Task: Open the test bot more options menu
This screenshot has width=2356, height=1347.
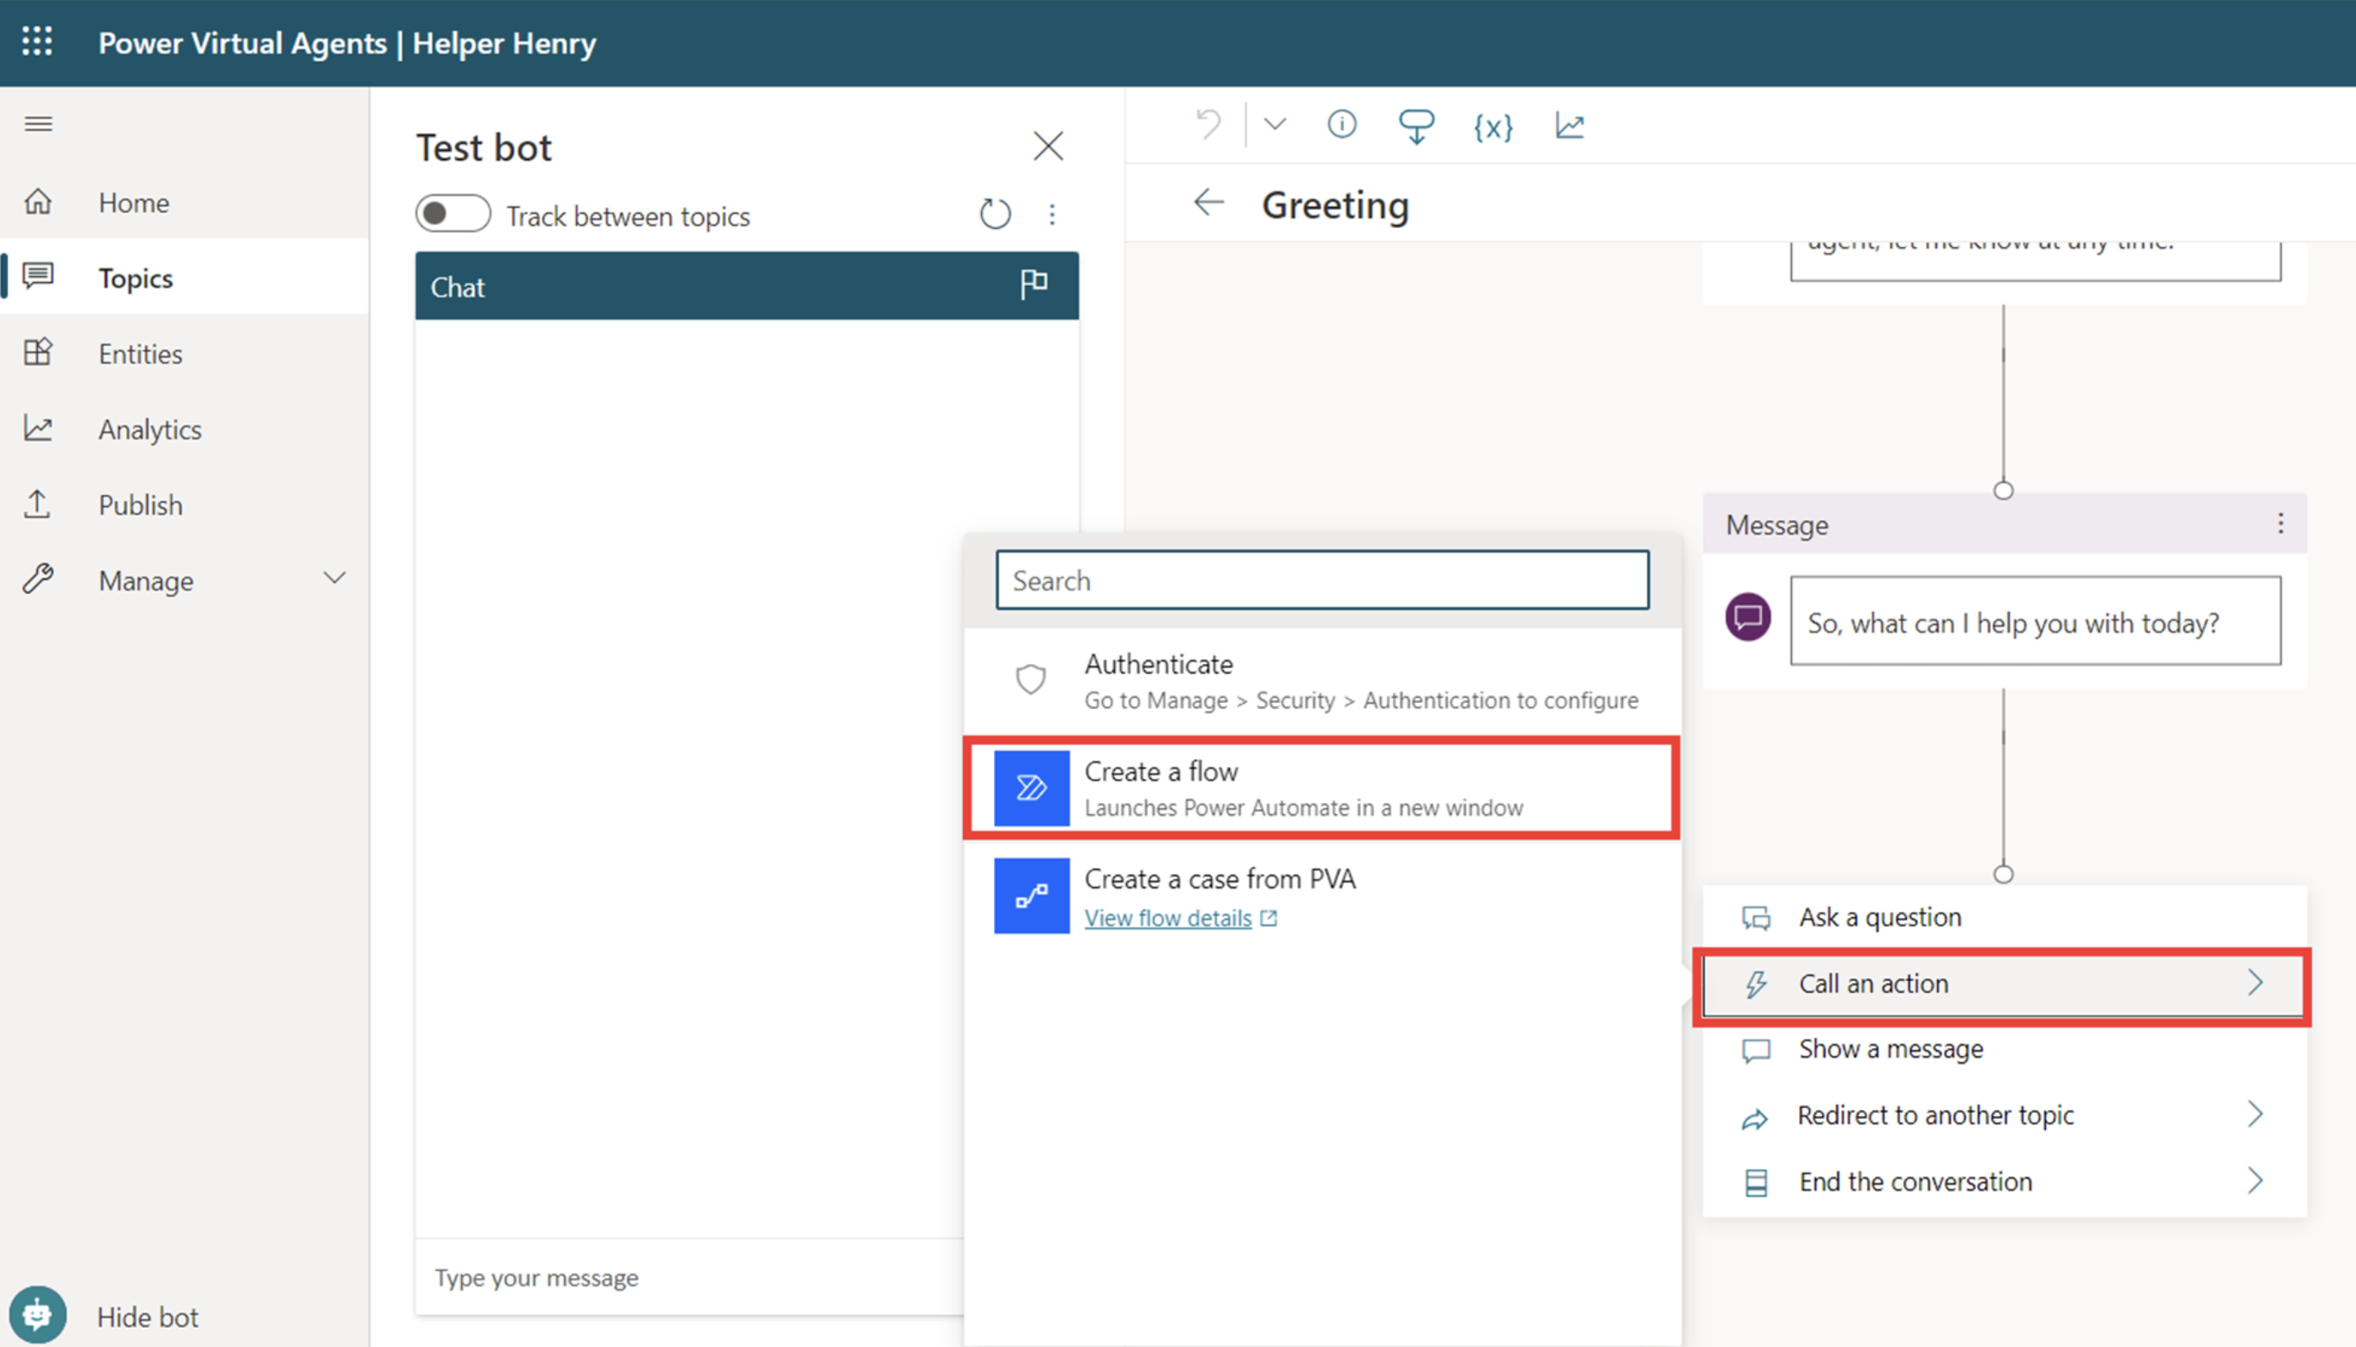Action: [x=1052, y=215]
